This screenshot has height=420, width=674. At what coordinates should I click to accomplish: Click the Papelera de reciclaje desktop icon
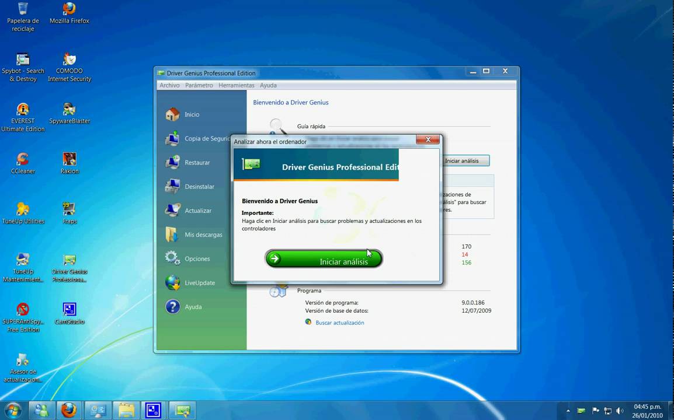(23, 17)
